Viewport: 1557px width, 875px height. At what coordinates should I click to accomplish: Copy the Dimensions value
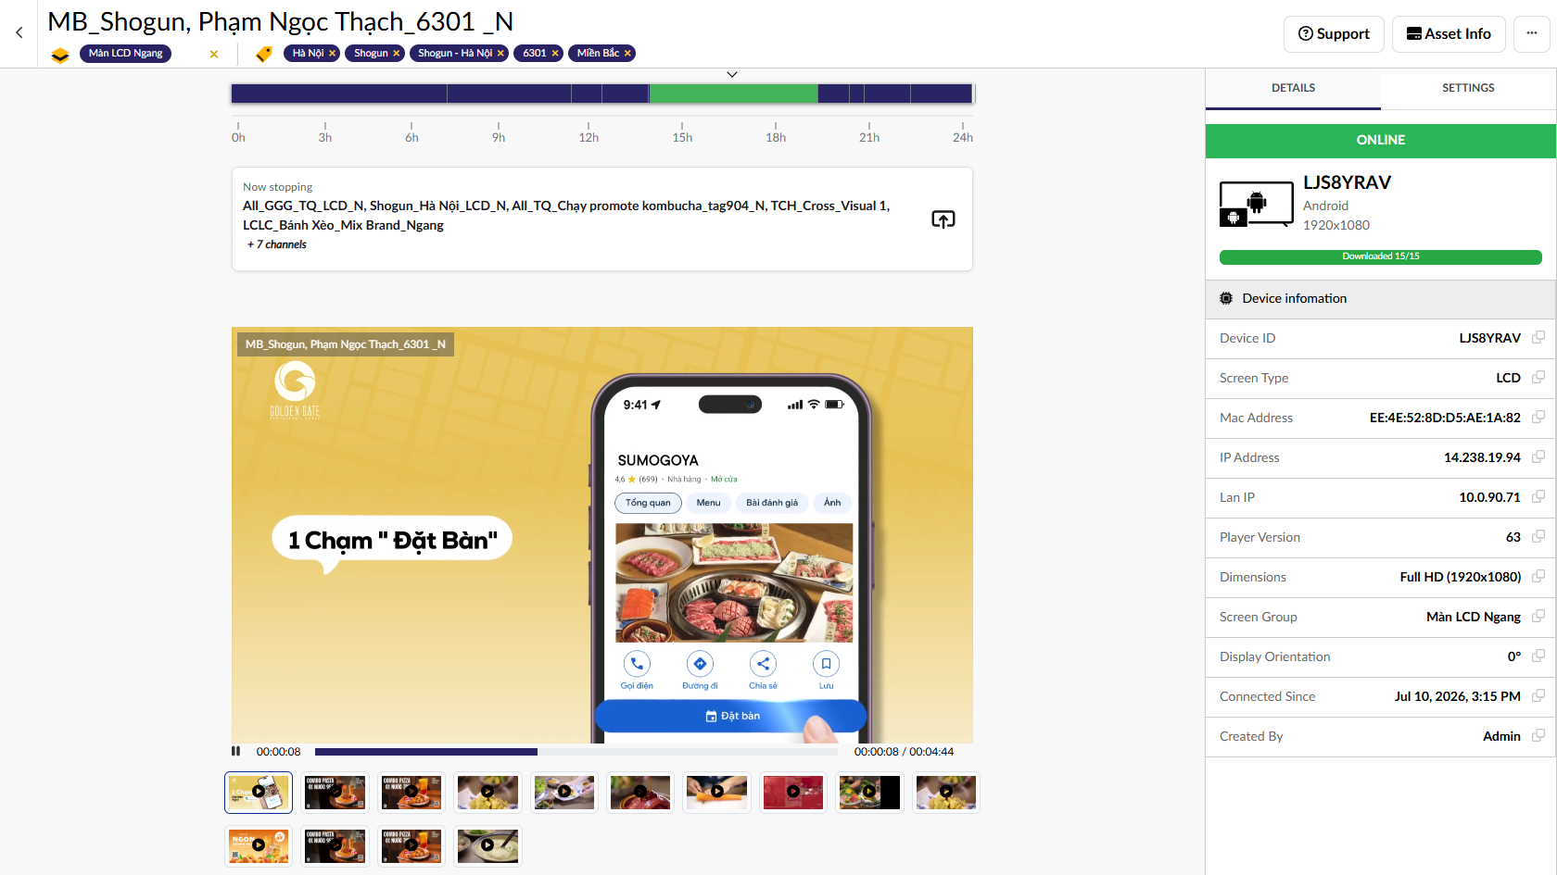point(1538,576)
